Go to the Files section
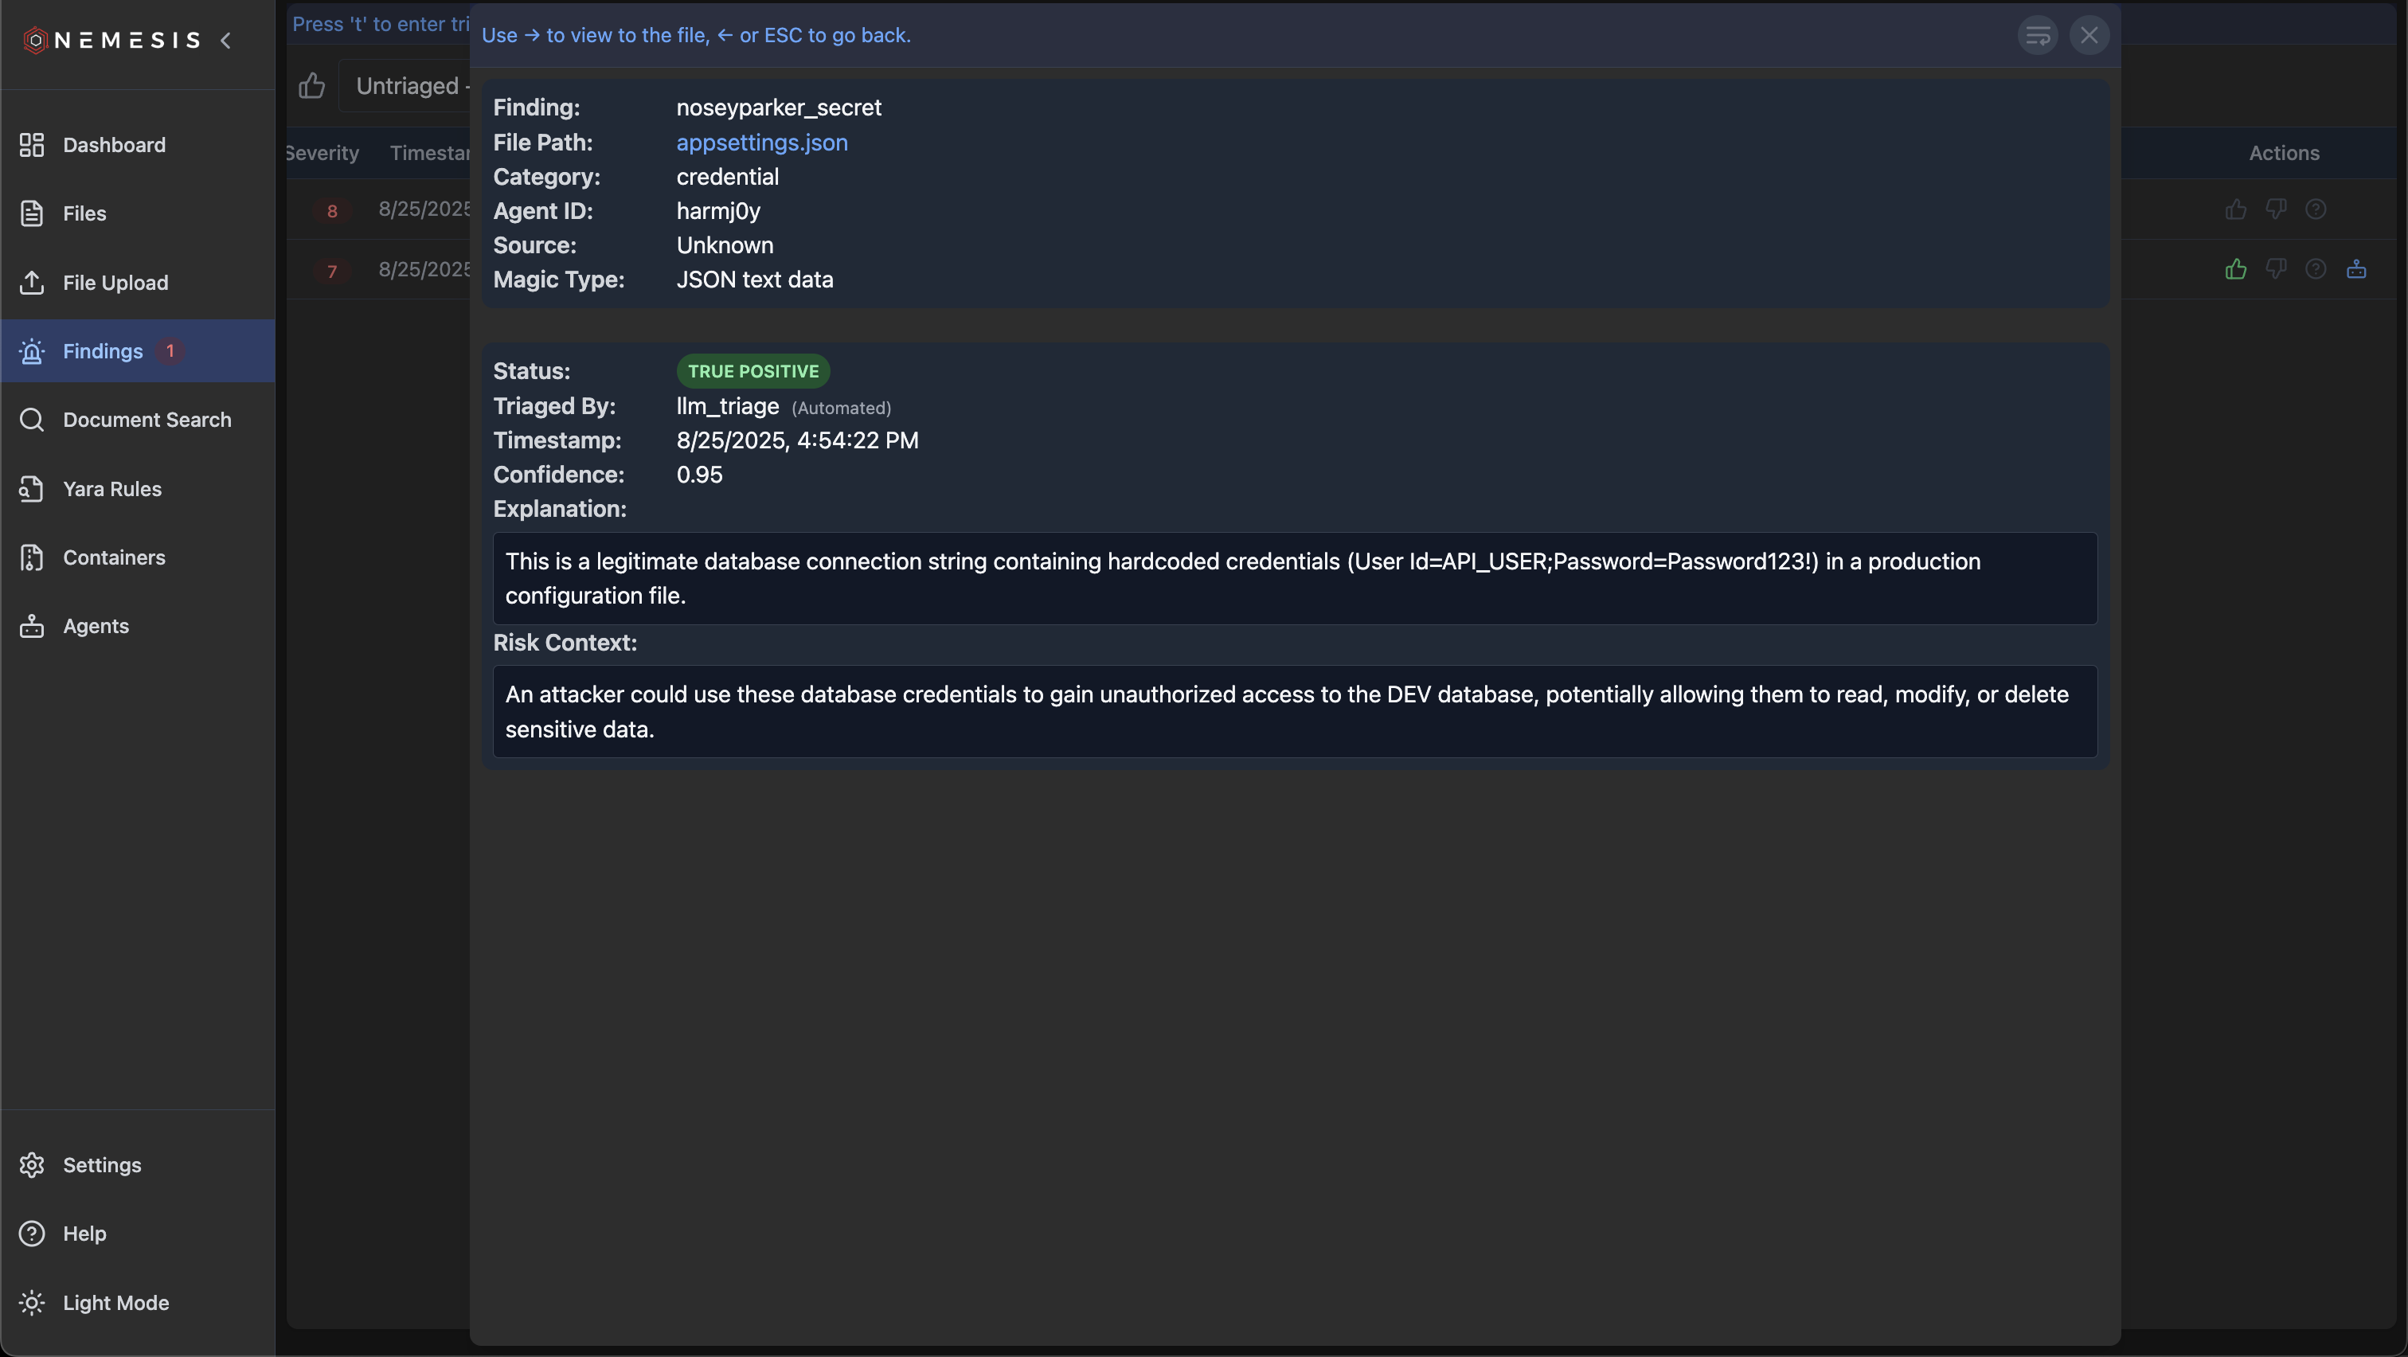2408x1357 pixels. (84, 213)
